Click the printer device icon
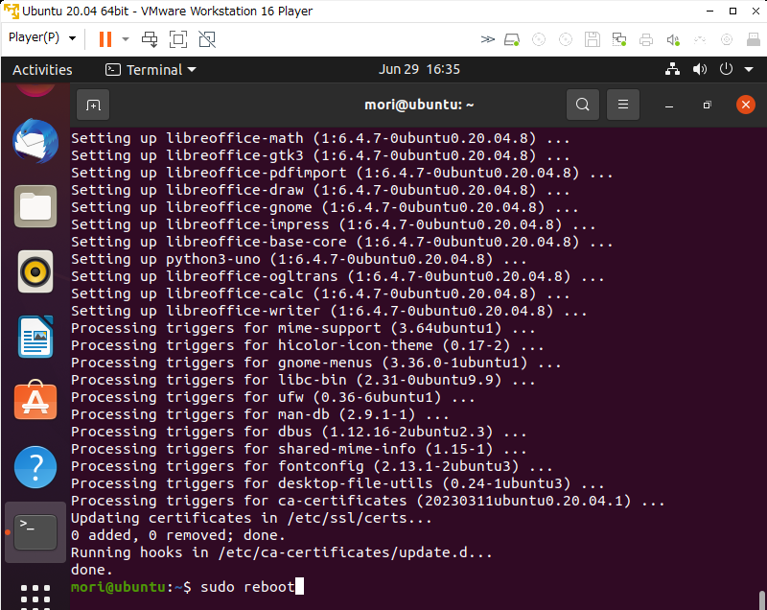The image size is (767, 610). click(646, 39)
